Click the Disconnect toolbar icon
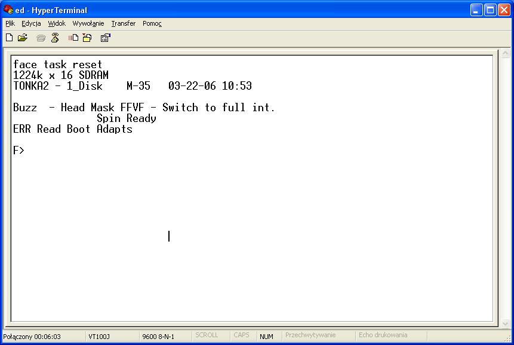 coord(55,38)
